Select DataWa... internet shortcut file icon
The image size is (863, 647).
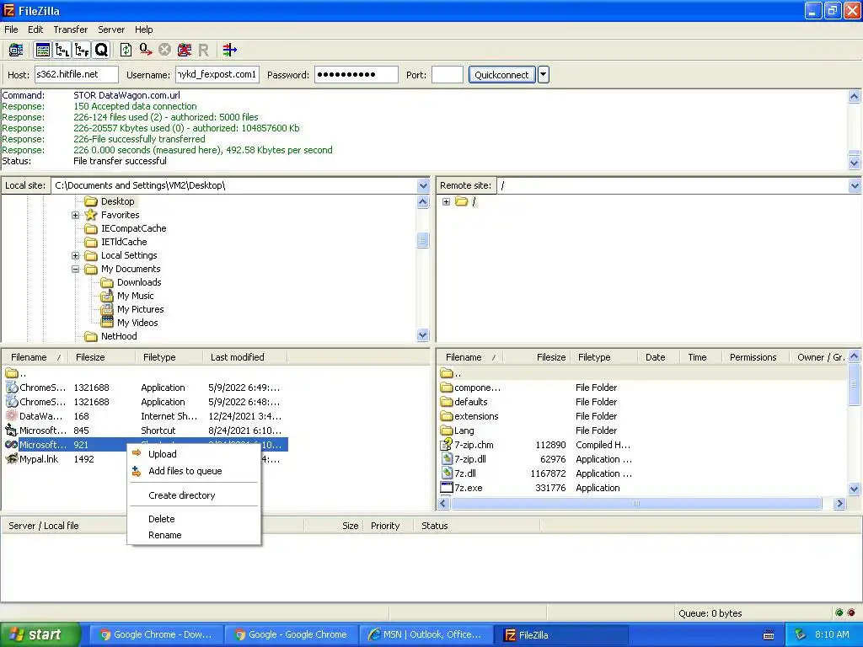pos(12,416)
